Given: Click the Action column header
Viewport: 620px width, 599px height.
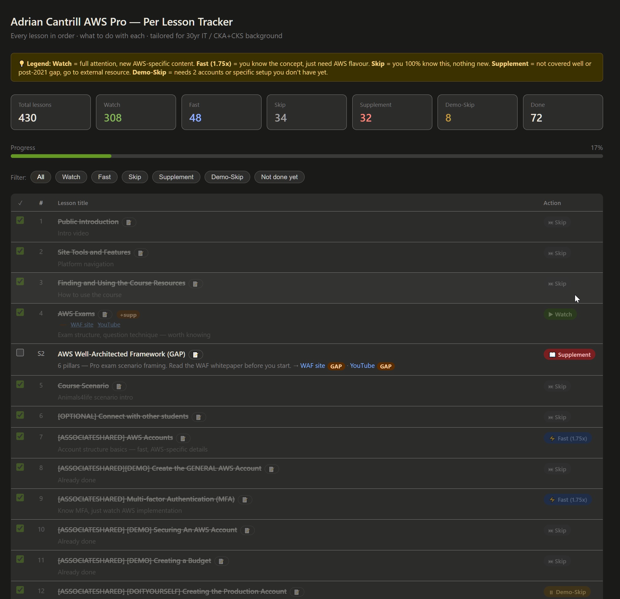Looking at the screenshot, I should (552, 203).
